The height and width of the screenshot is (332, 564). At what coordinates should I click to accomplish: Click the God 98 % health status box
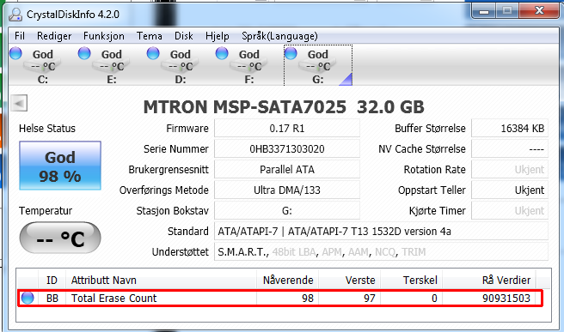(60, 166)
